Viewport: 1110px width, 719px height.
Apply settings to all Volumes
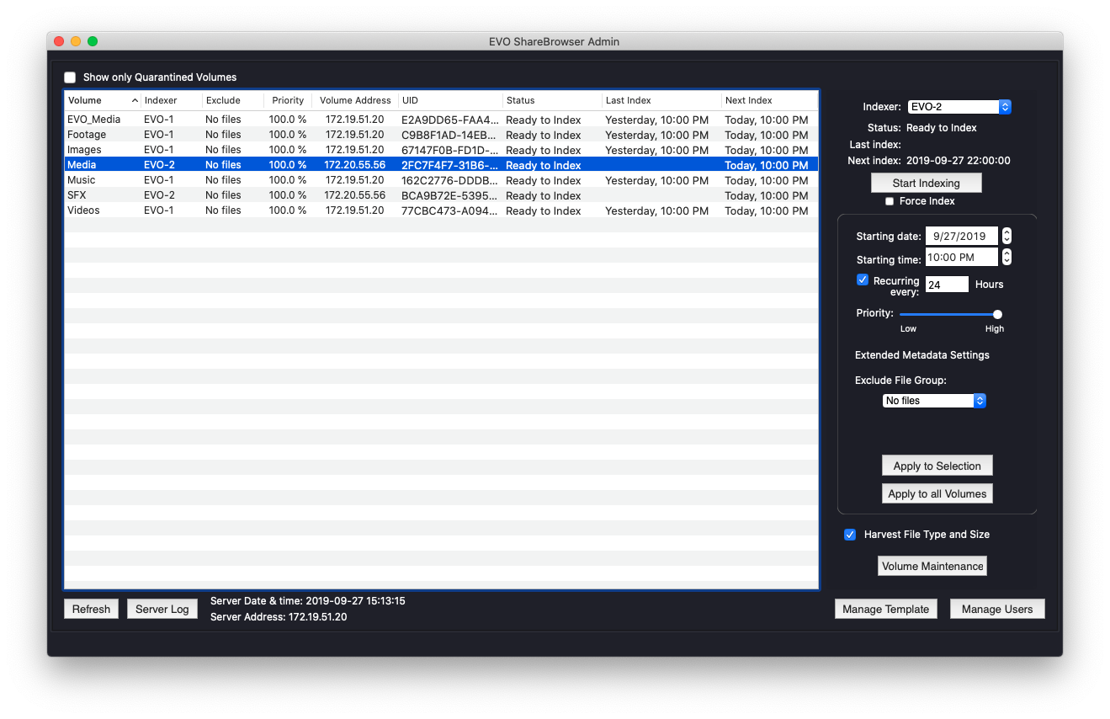click(x=937, y=493)
